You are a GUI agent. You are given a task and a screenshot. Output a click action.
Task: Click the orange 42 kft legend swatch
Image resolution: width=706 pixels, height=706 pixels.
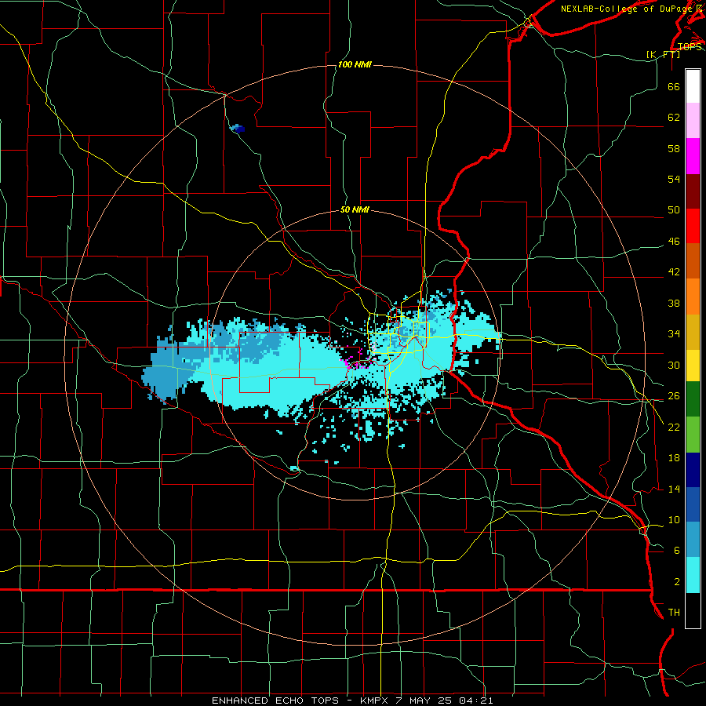[x=693, y=297]
